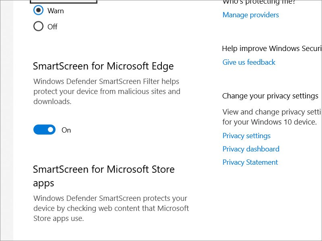Turn off SmartScreen for Microsoft Edge toggle
Screen dimensions: 322x241
[x=44, y=129]
